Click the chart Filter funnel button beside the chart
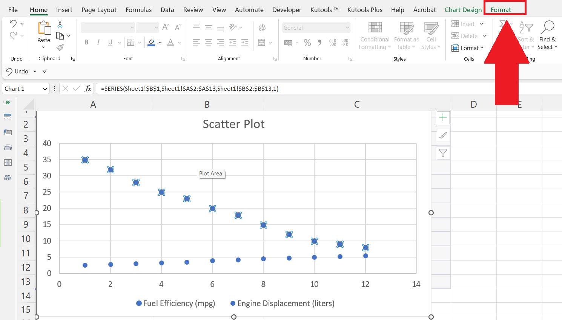The image size is (562, 320). [443, 153]
